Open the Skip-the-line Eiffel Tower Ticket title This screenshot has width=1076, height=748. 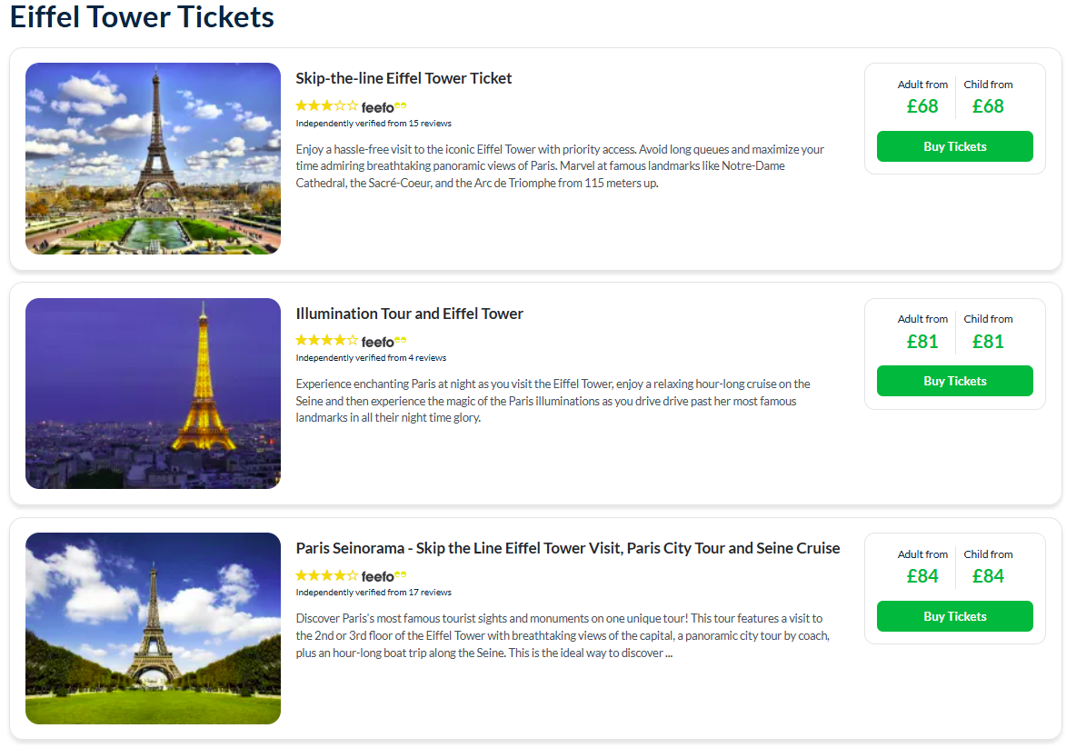403,78
